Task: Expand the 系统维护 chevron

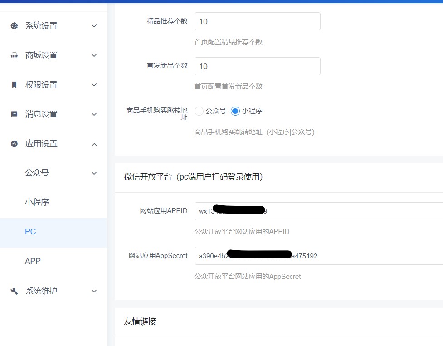Action: point(94,291)
